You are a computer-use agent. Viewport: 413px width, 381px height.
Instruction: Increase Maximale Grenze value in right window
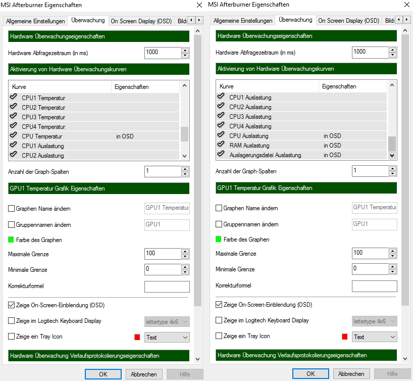393,251
